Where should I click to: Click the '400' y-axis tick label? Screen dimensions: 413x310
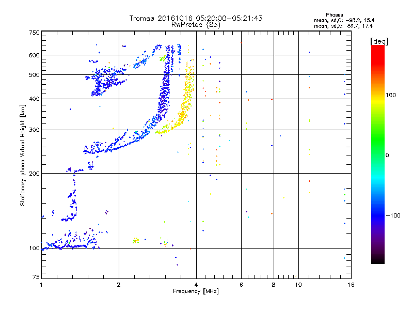35,99
